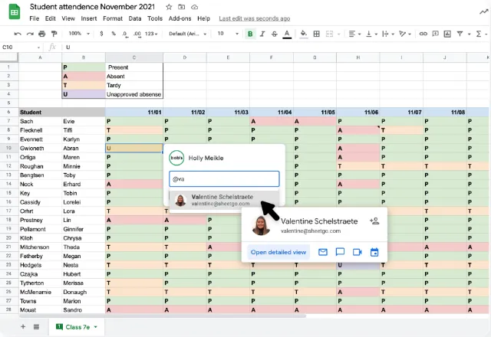Select Valentine Schelstraete mention suggestion
The height and width of the screenshot is (337, 491).
pyautogui.click(x=224, y=200)
